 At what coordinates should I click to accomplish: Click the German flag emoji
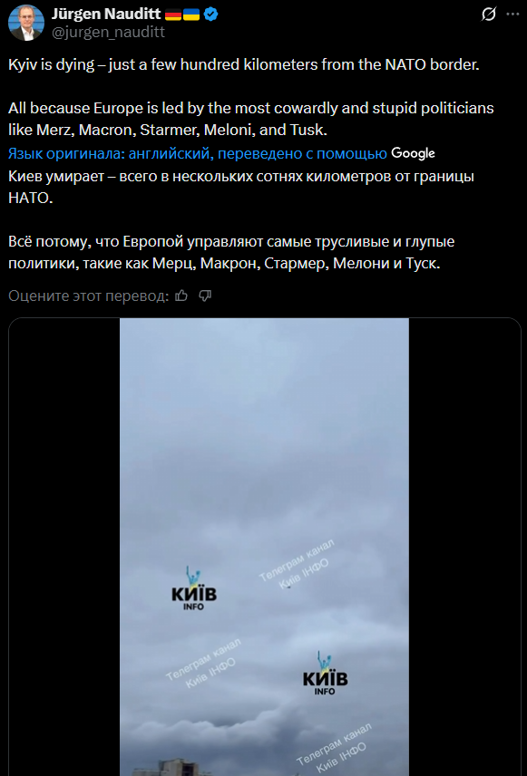[x=173, y=15]
